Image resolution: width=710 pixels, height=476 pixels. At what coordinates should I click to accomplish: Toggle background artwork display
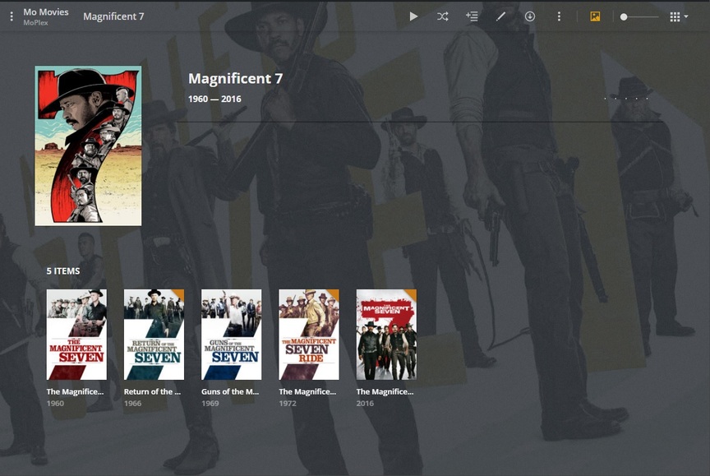pyautogui.click(x=595, y=16)
